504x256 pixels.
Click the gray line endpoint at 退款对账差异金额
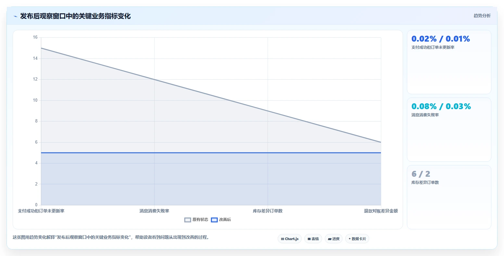click(381, 142)
